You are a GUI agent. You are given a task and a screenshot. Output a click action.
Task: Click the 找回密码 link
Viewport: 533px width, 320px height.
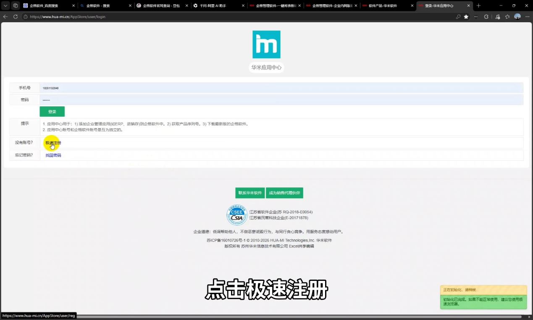pyautogui.click(x=53, y=155)
